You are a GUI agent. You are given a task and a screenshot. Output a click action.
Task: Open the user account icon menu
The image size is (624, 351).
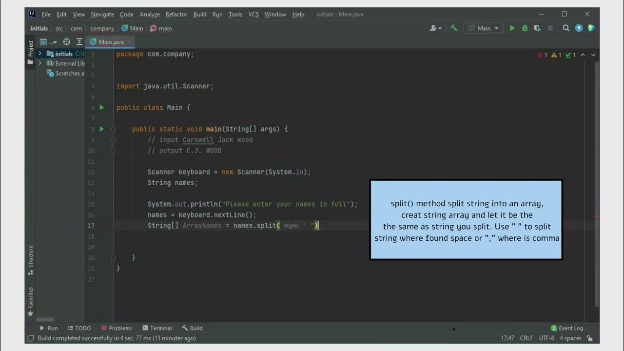click(x=435, y=28)
